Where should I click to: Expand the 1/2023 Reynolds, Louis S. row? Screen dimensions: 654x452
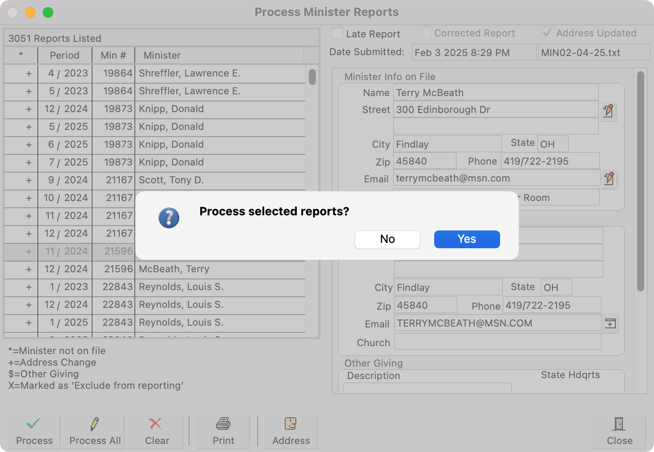29,287
